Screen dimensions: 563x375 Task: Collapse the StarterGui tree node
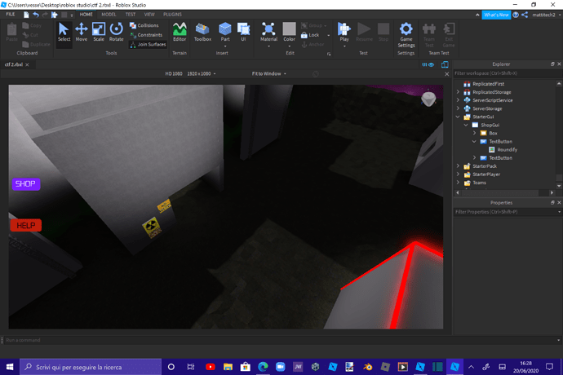click(x=458, y=117)
